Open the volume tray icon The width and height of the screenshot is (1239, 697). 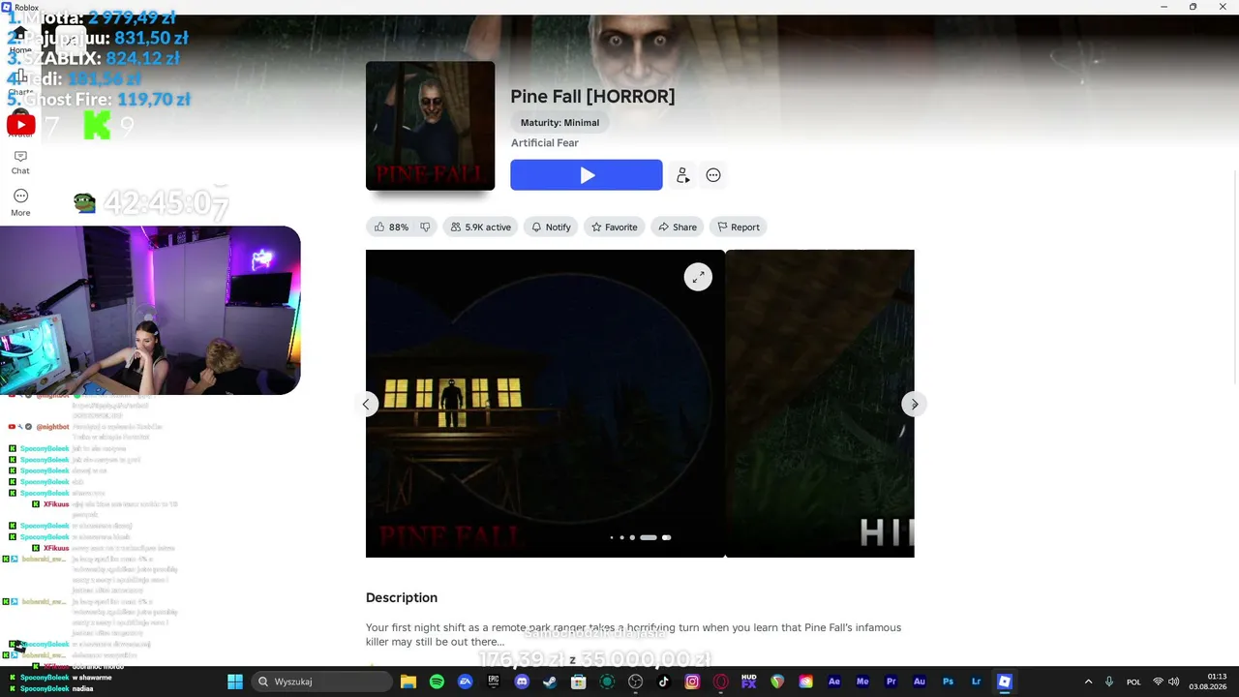[1174, 682]
